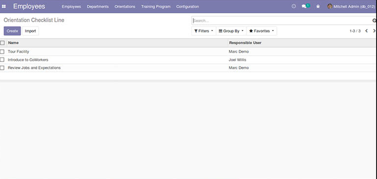Image resolution: width=377 pixels, height=179 pixels.
Task: Click the Create button
Action: click(12, 31)
